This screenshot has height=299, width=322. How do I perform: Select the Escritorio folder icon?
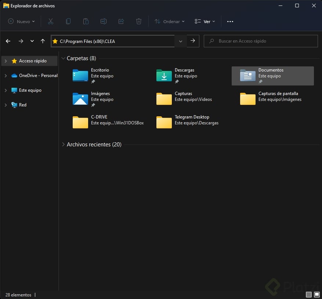[x=80, y=76]
